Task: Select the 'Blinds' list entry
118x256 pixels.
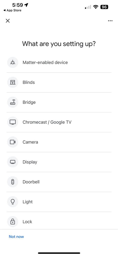Action: pyautogui.click(x=59, y=82)
